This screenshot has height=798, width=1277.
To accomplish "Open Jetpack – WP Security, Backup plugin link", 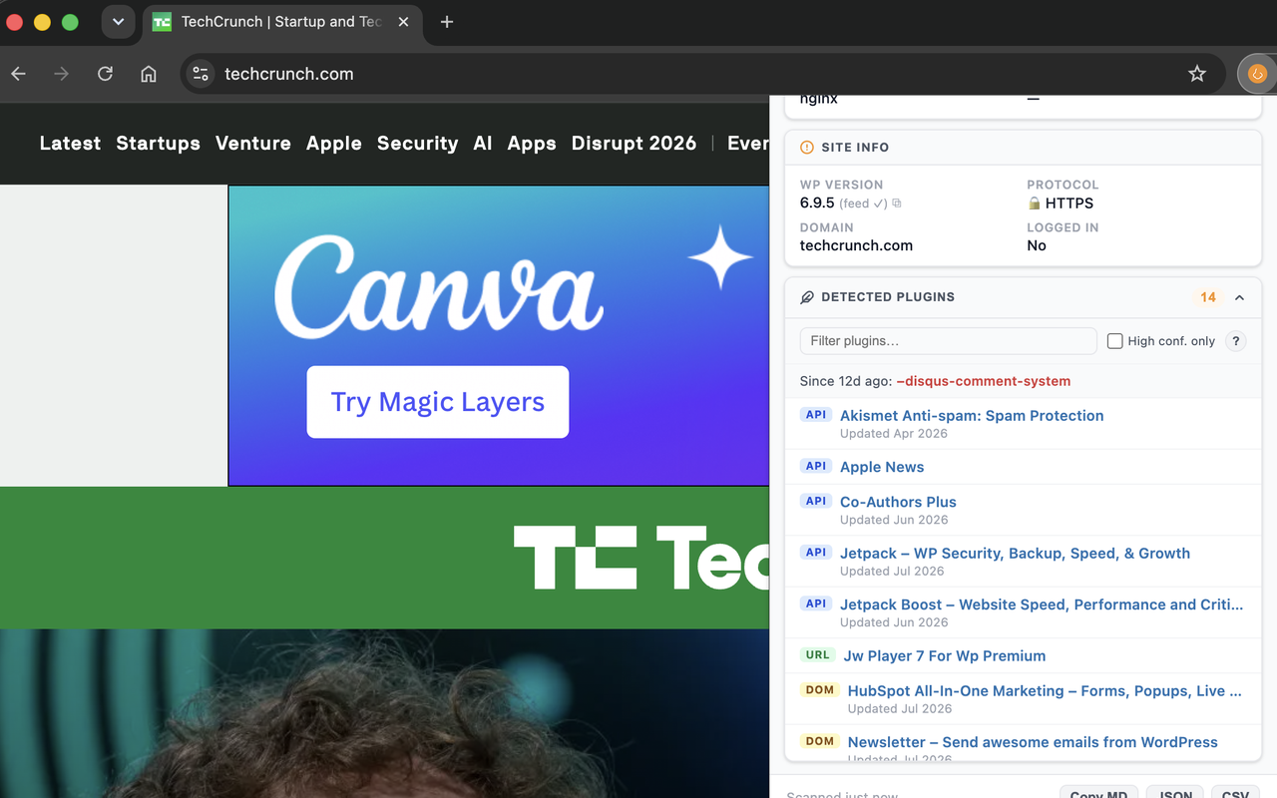I will point(1015,554).
